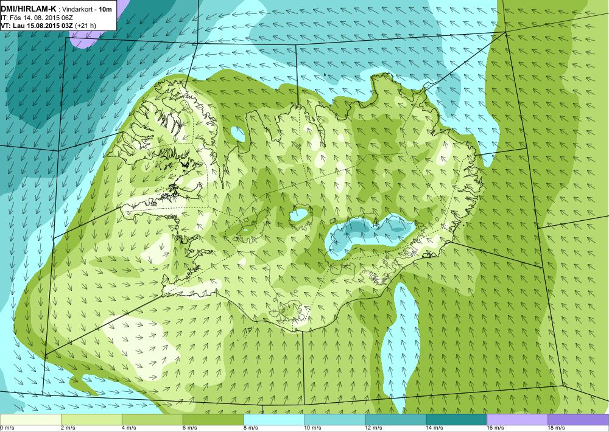
Task: Click the narrow cyan wind band south of the east coast
Action: click(x=401, y=346)
